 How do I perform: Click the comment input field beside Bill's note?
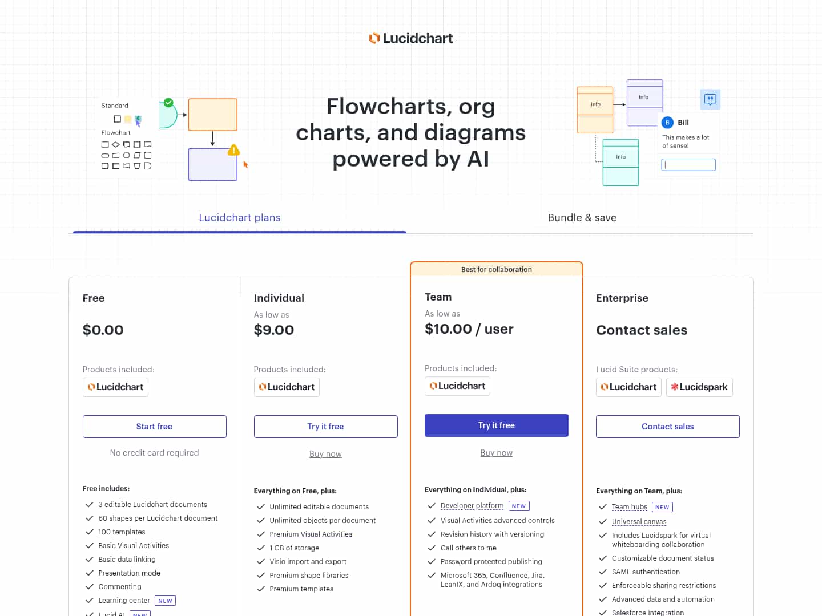click(x=688, y=164)
